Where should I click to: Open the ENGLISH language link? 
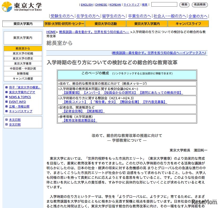click(87, 5)
